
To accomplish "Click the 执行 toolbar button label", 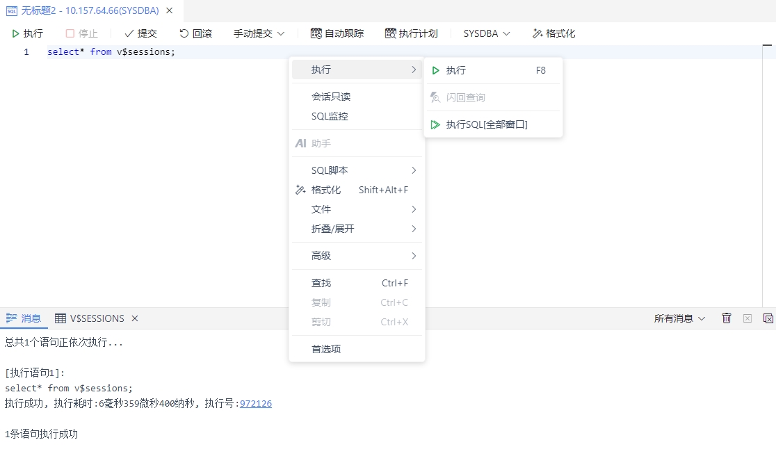I will coord(33,33).
